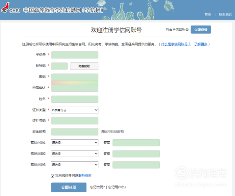Click the 立即注册 register button
Screen dimensions: 235x196
click(69, 187)
